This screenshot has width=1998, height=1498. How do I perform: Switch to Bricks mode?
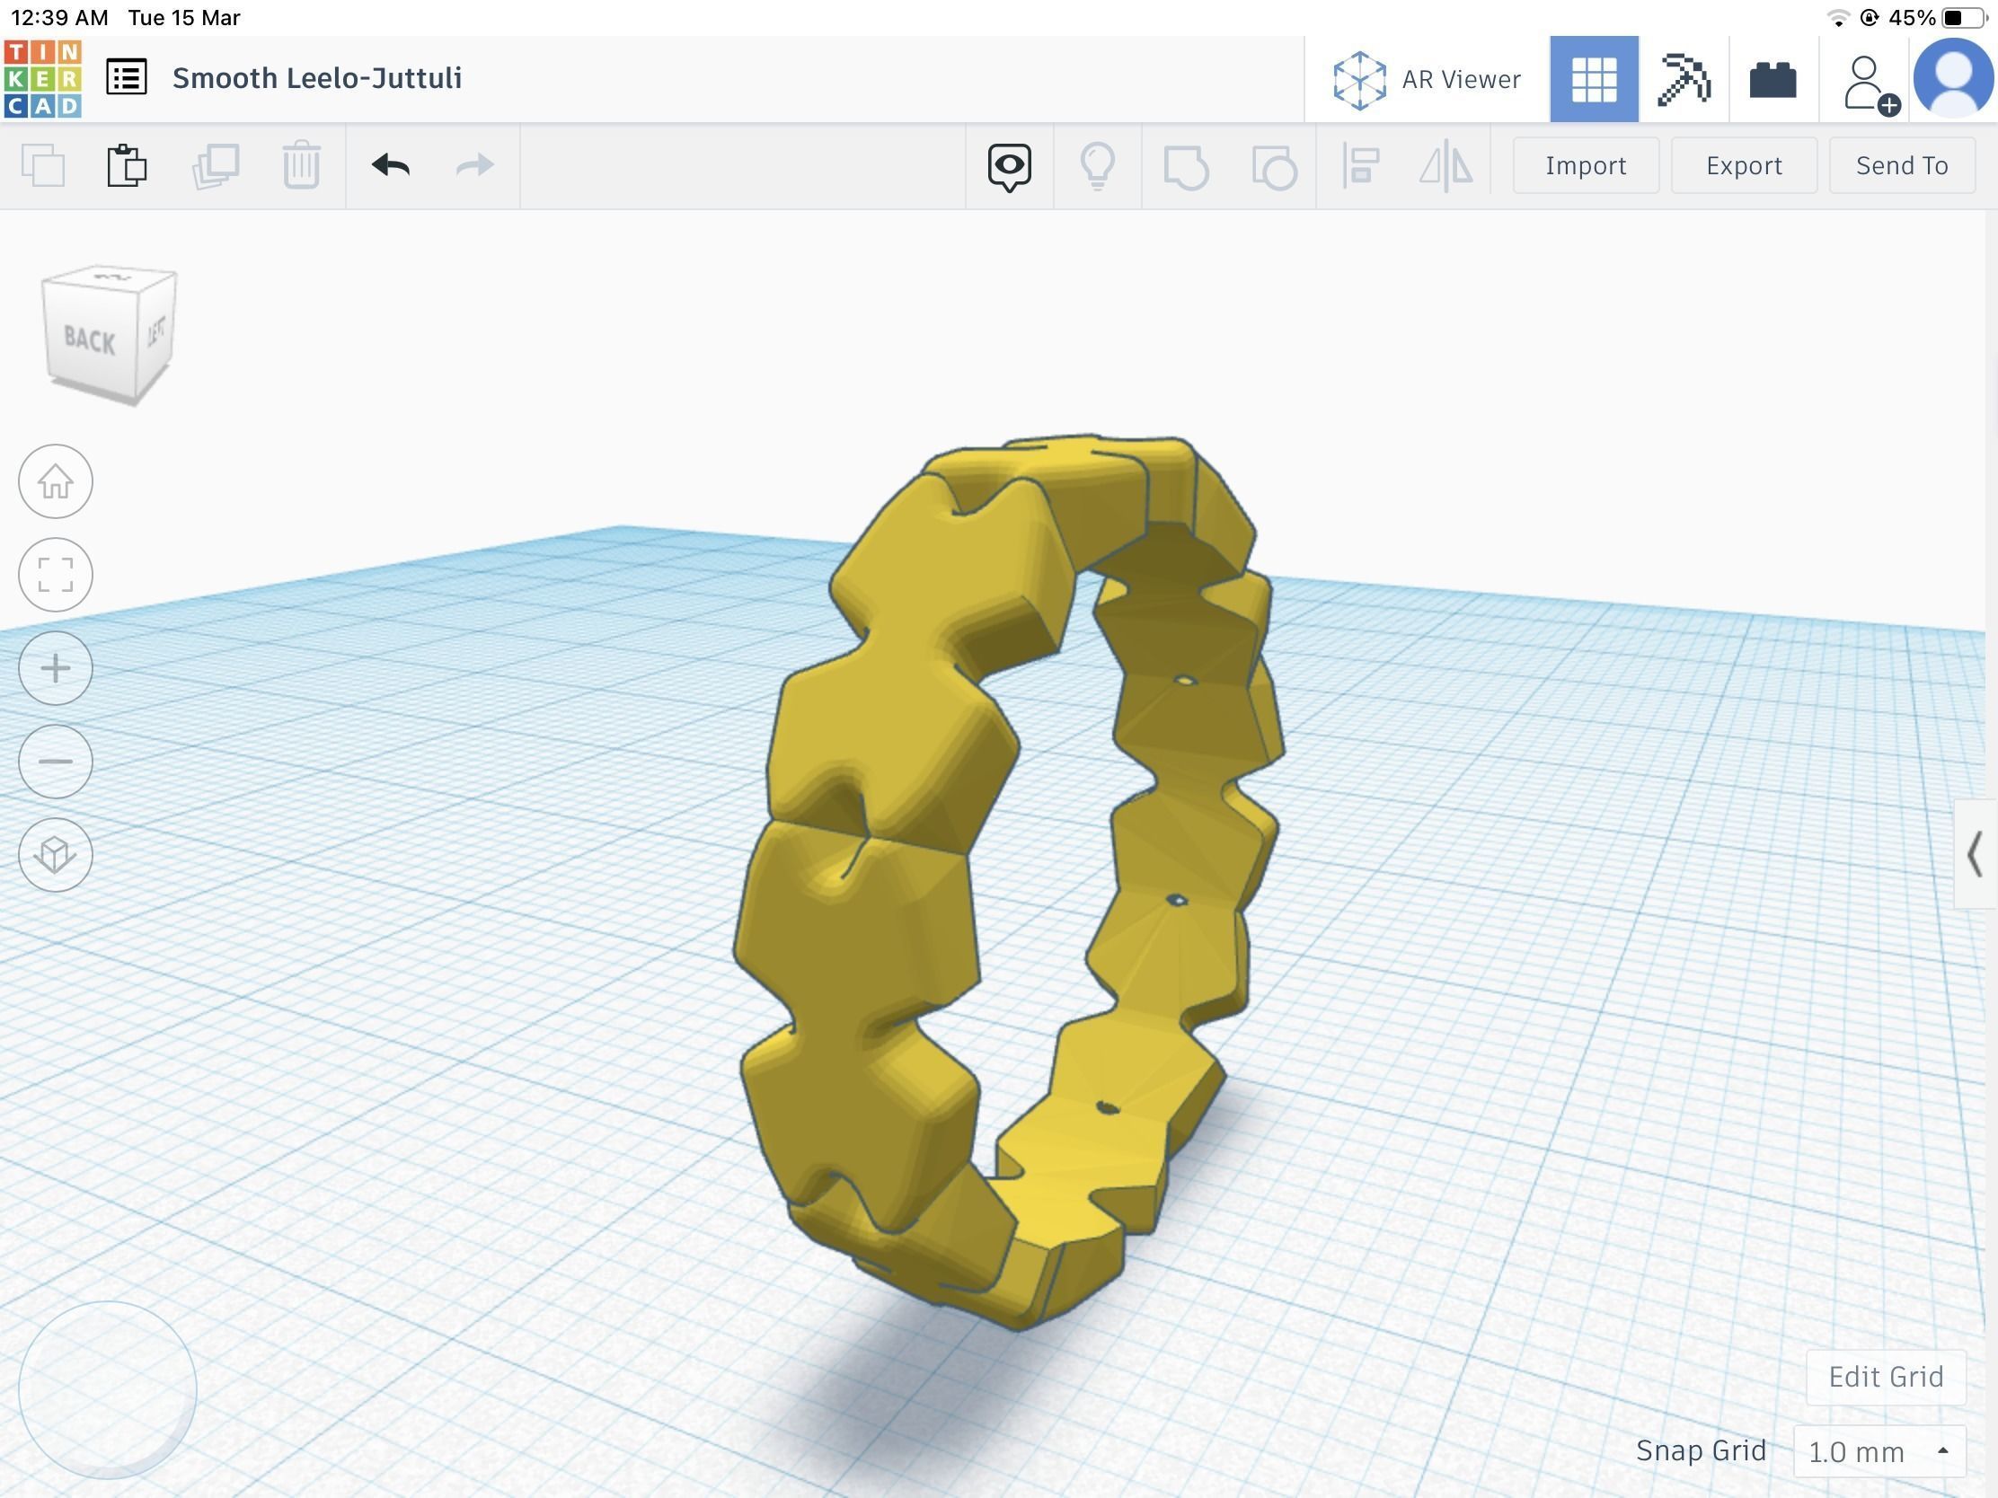point(1773,79)
